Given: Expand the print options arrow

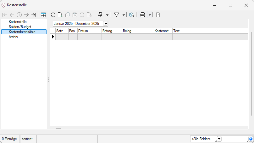Looking at the screenshot, I should (150, 15).
